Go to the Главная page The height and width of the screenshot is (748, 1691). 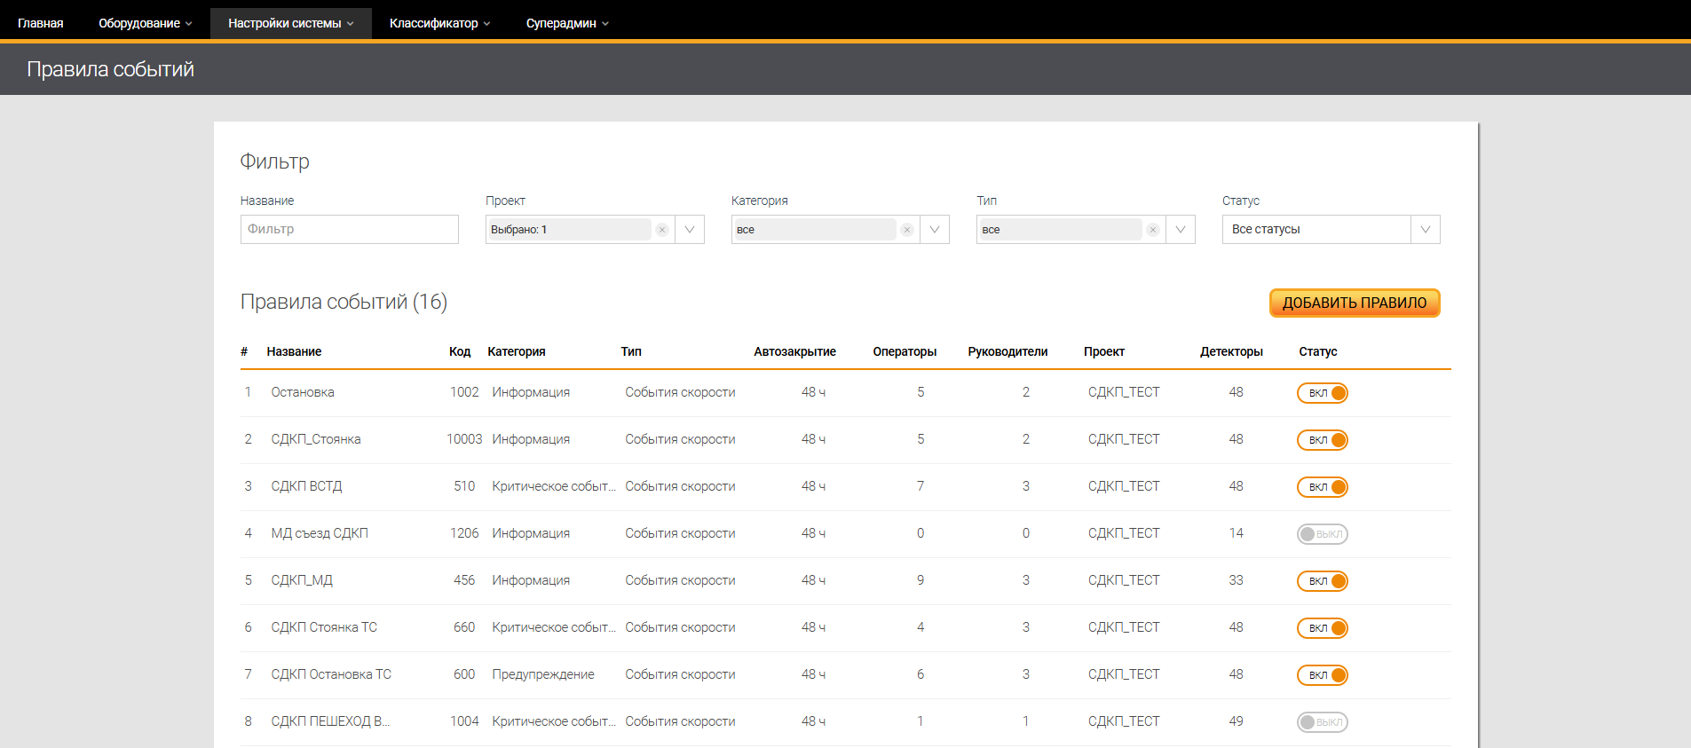(x=41, y=23)
